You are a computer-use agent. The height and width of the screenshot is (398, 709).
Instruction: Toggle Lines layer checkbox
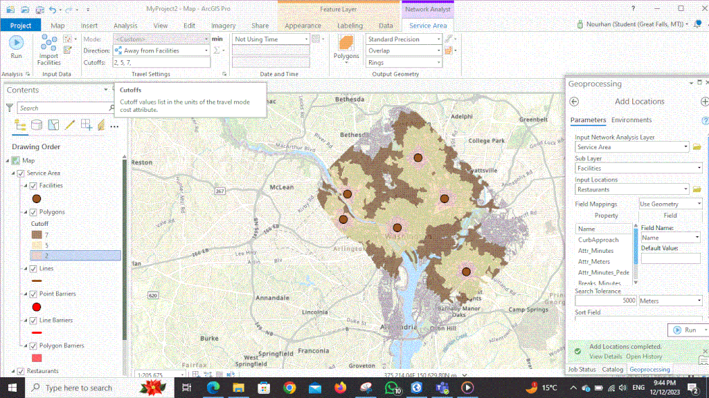click(33, 269)
